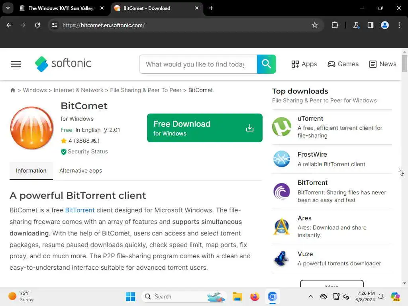The height and width of the screenshot is (306, 408).
Task: Open the Security Status shield link
Action: click(x=84, y=152)
